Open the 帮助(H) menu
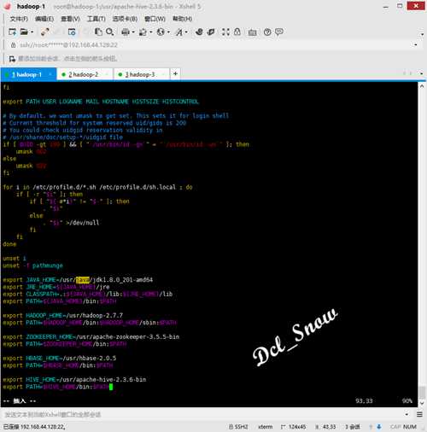 tap(183, 19)
